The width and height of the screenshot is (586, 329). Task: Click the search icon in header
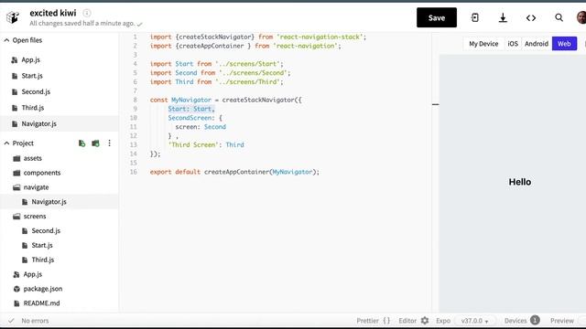point(559,17)
